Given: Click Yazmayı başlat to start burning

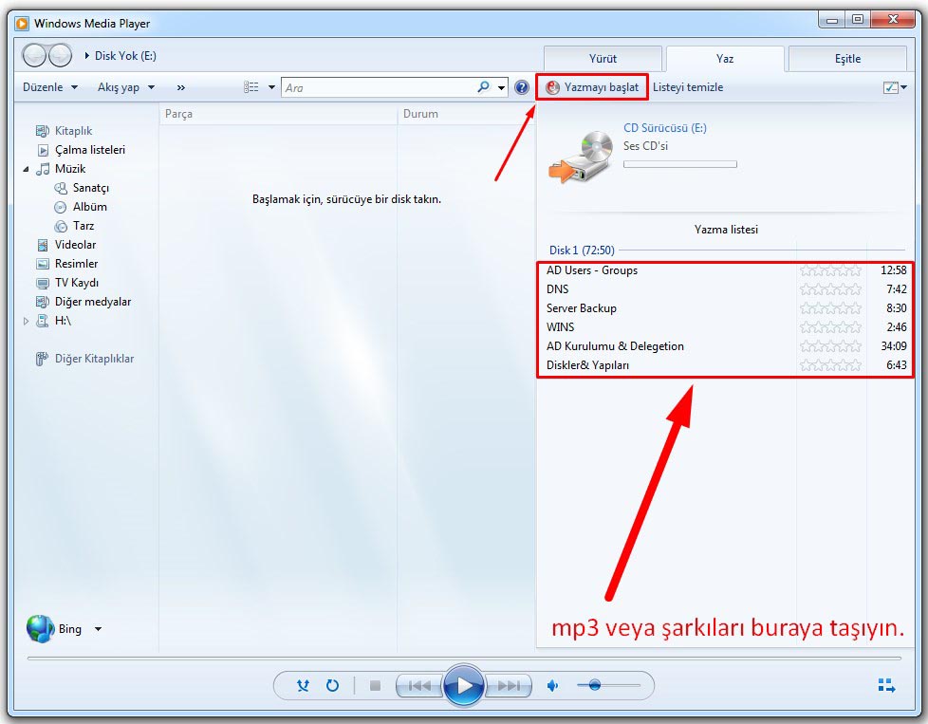Looking at the screenshot, I should coord(592,87).
